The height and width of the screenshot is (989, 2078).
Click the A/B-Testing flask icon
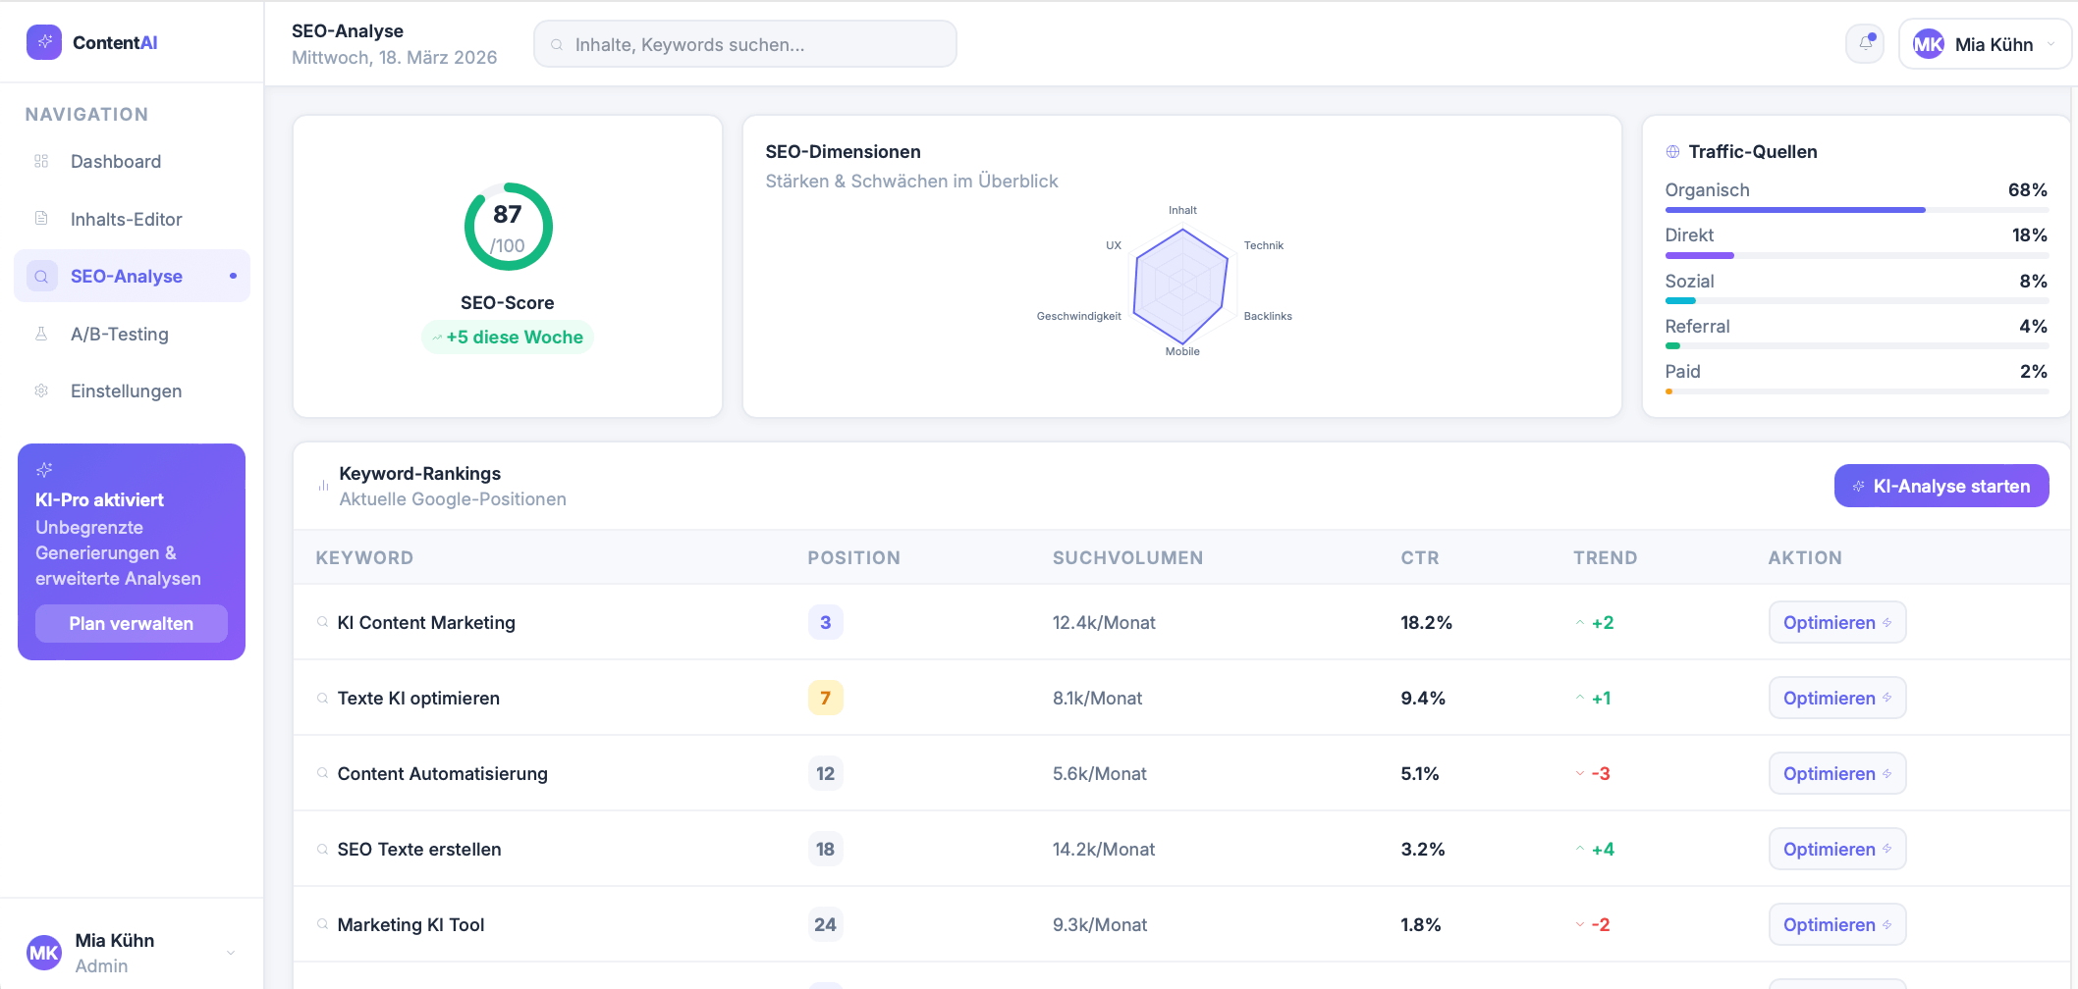pyautogui.click(x=41, y=334)
